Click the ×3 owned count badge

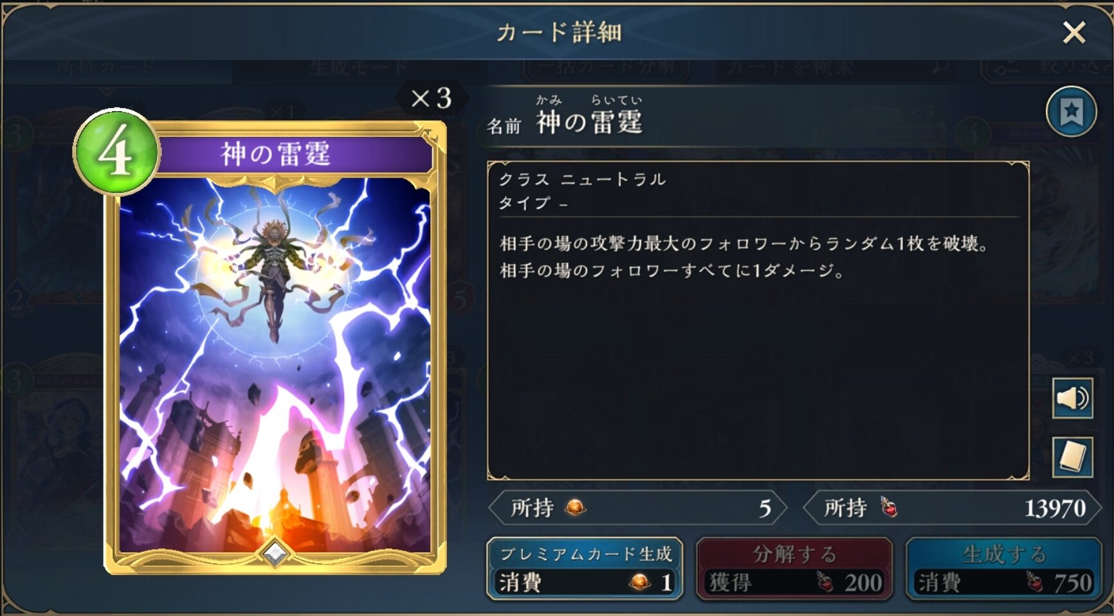[432, 98]
